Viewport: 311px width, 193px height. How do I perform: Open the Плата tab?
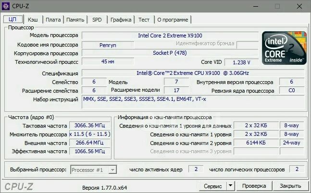pos(53,20)
